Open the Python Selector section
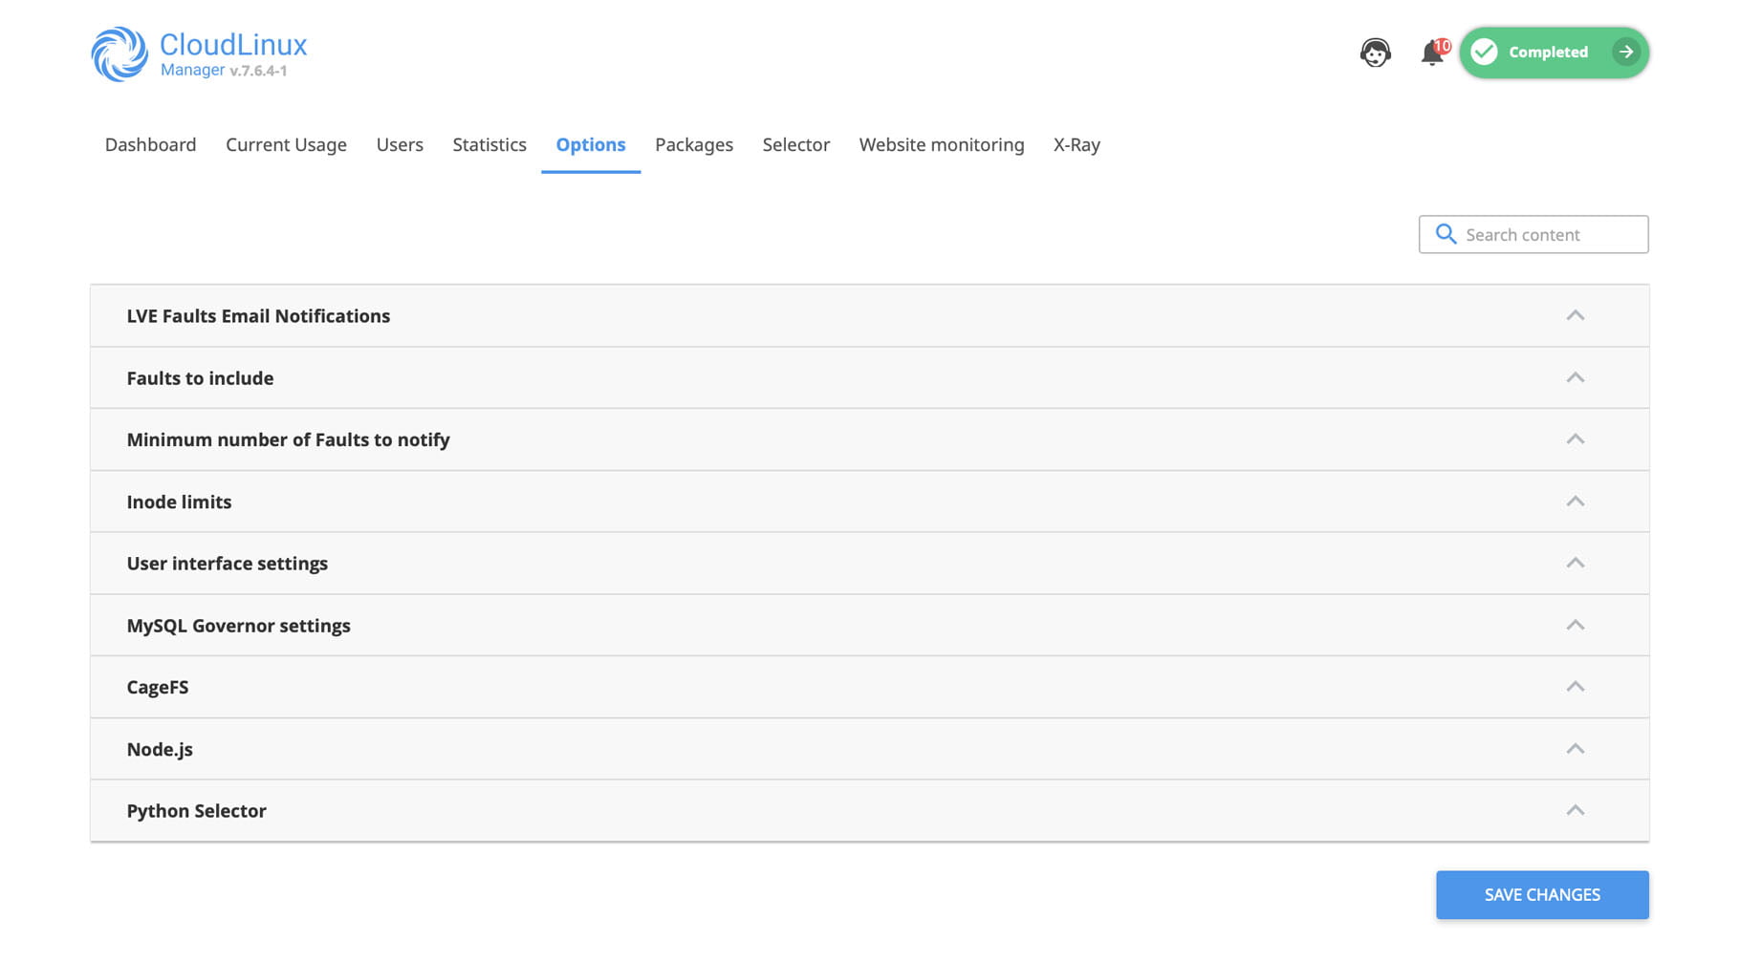 tap(1575, 811)
